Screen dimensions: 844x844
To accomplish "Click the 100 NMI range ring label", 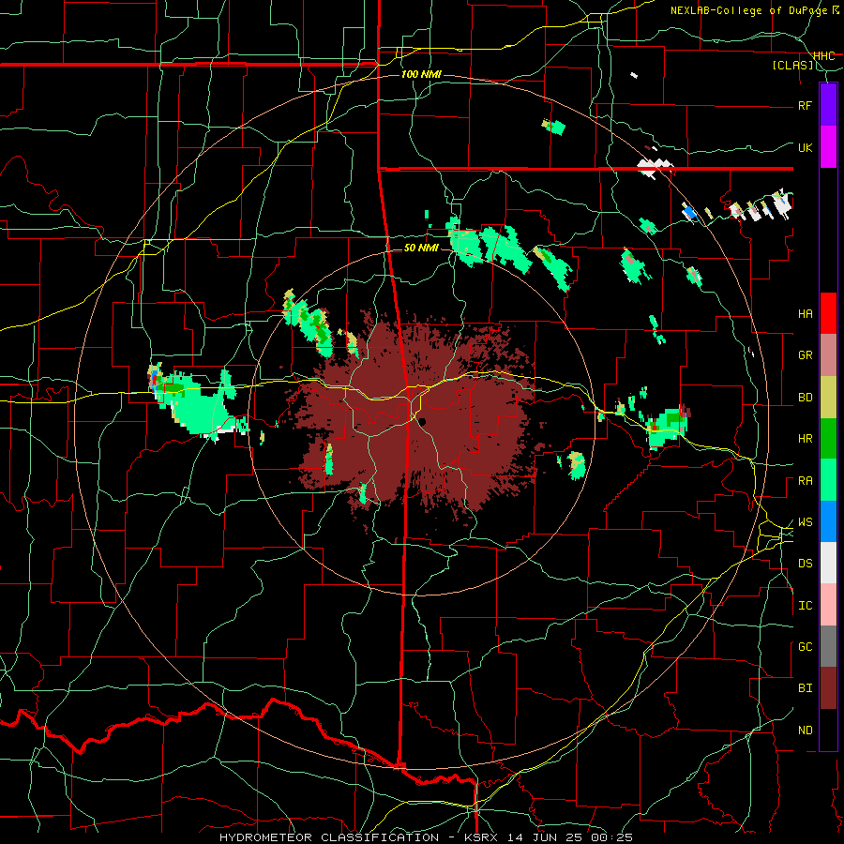I will [x=421, y=74].
